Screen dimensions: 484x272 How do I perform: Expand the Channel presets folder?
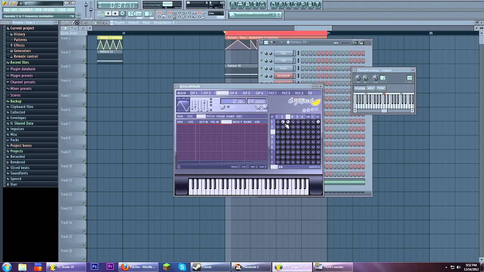[x=23, y=82]
